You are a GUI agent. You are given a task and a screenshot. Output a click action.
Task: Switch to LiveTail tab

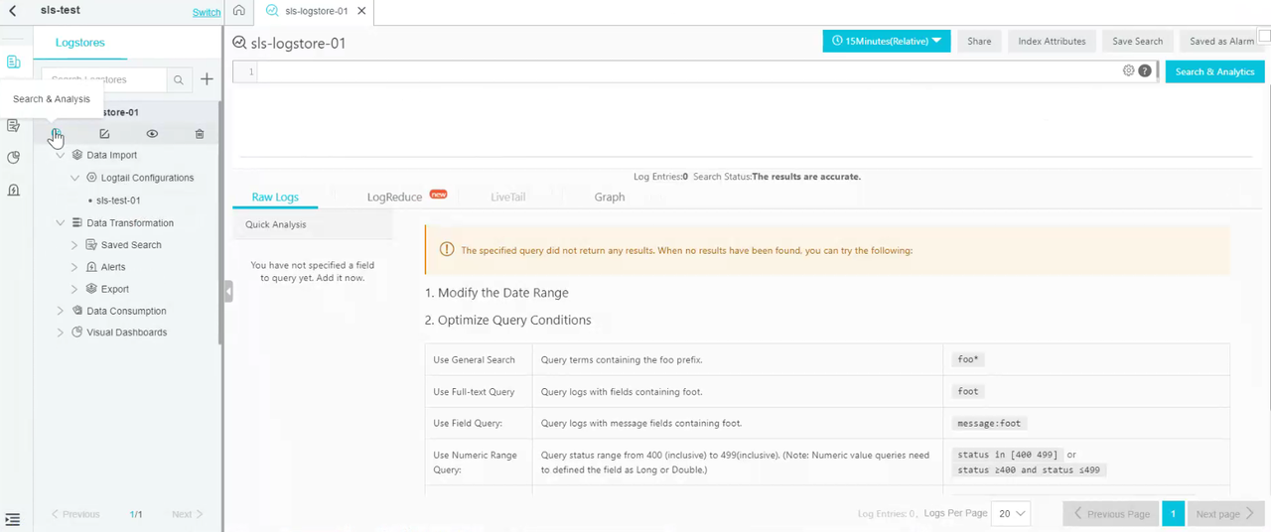[507, 197]
